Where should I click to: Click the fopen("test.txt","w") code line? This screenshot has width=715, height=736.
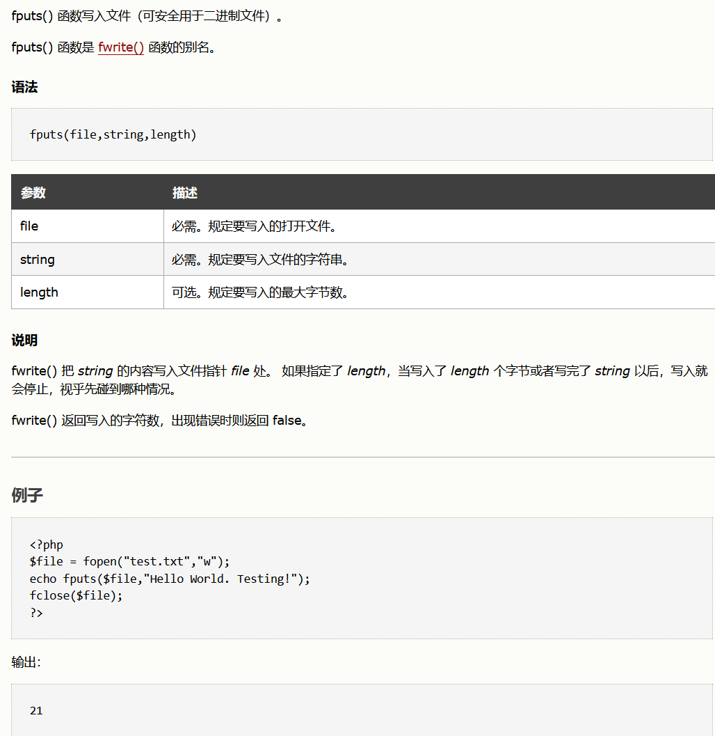tap(129, 561)
